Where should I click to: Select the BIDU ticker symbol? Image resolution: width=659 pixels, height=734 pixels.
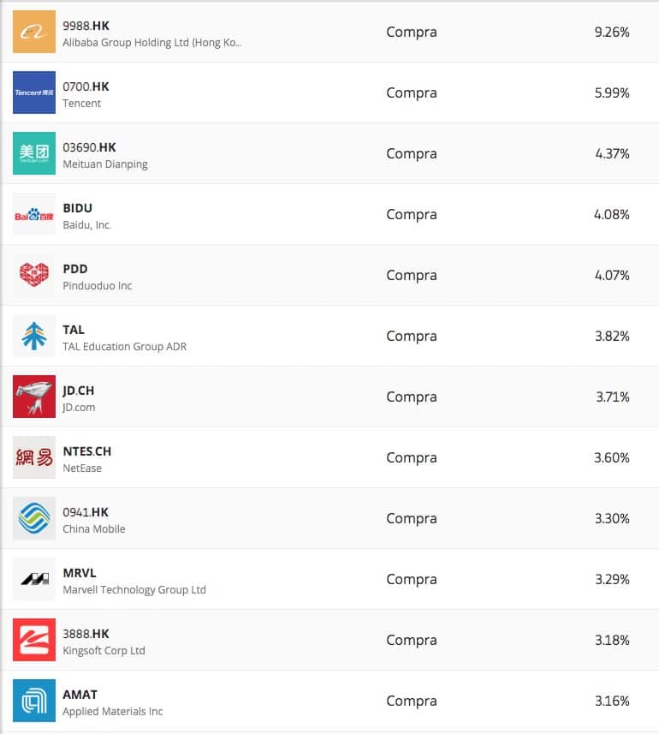(77, 208)
